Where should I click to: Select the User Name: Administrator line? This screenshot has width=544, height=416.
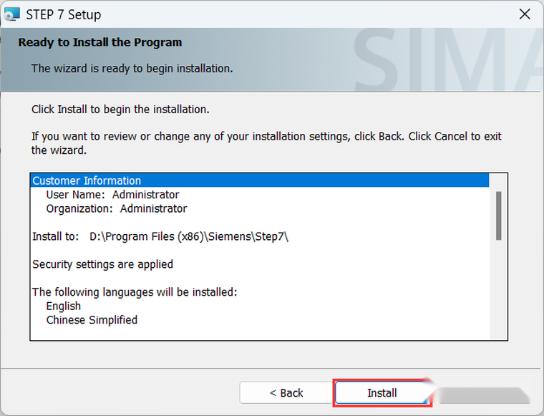[x=113, y=195]
